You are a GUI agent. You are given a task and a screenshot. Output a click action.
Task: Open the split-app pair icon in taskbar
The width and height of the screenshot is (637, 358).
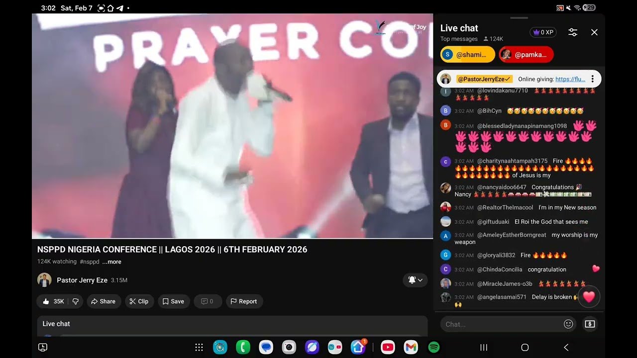coord(335,347)
